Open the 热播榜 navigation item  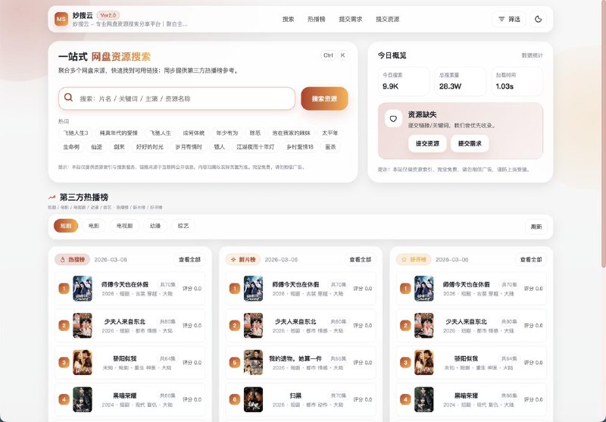pyautogui.click(x=316, y=19)
